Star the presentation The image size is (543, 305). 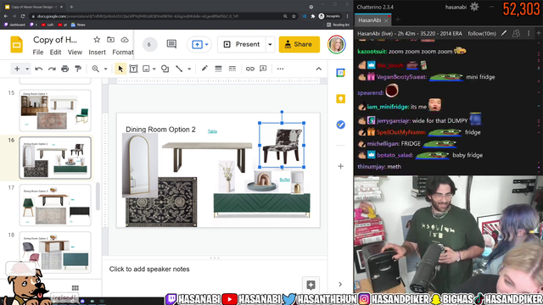tap(97, 40)
